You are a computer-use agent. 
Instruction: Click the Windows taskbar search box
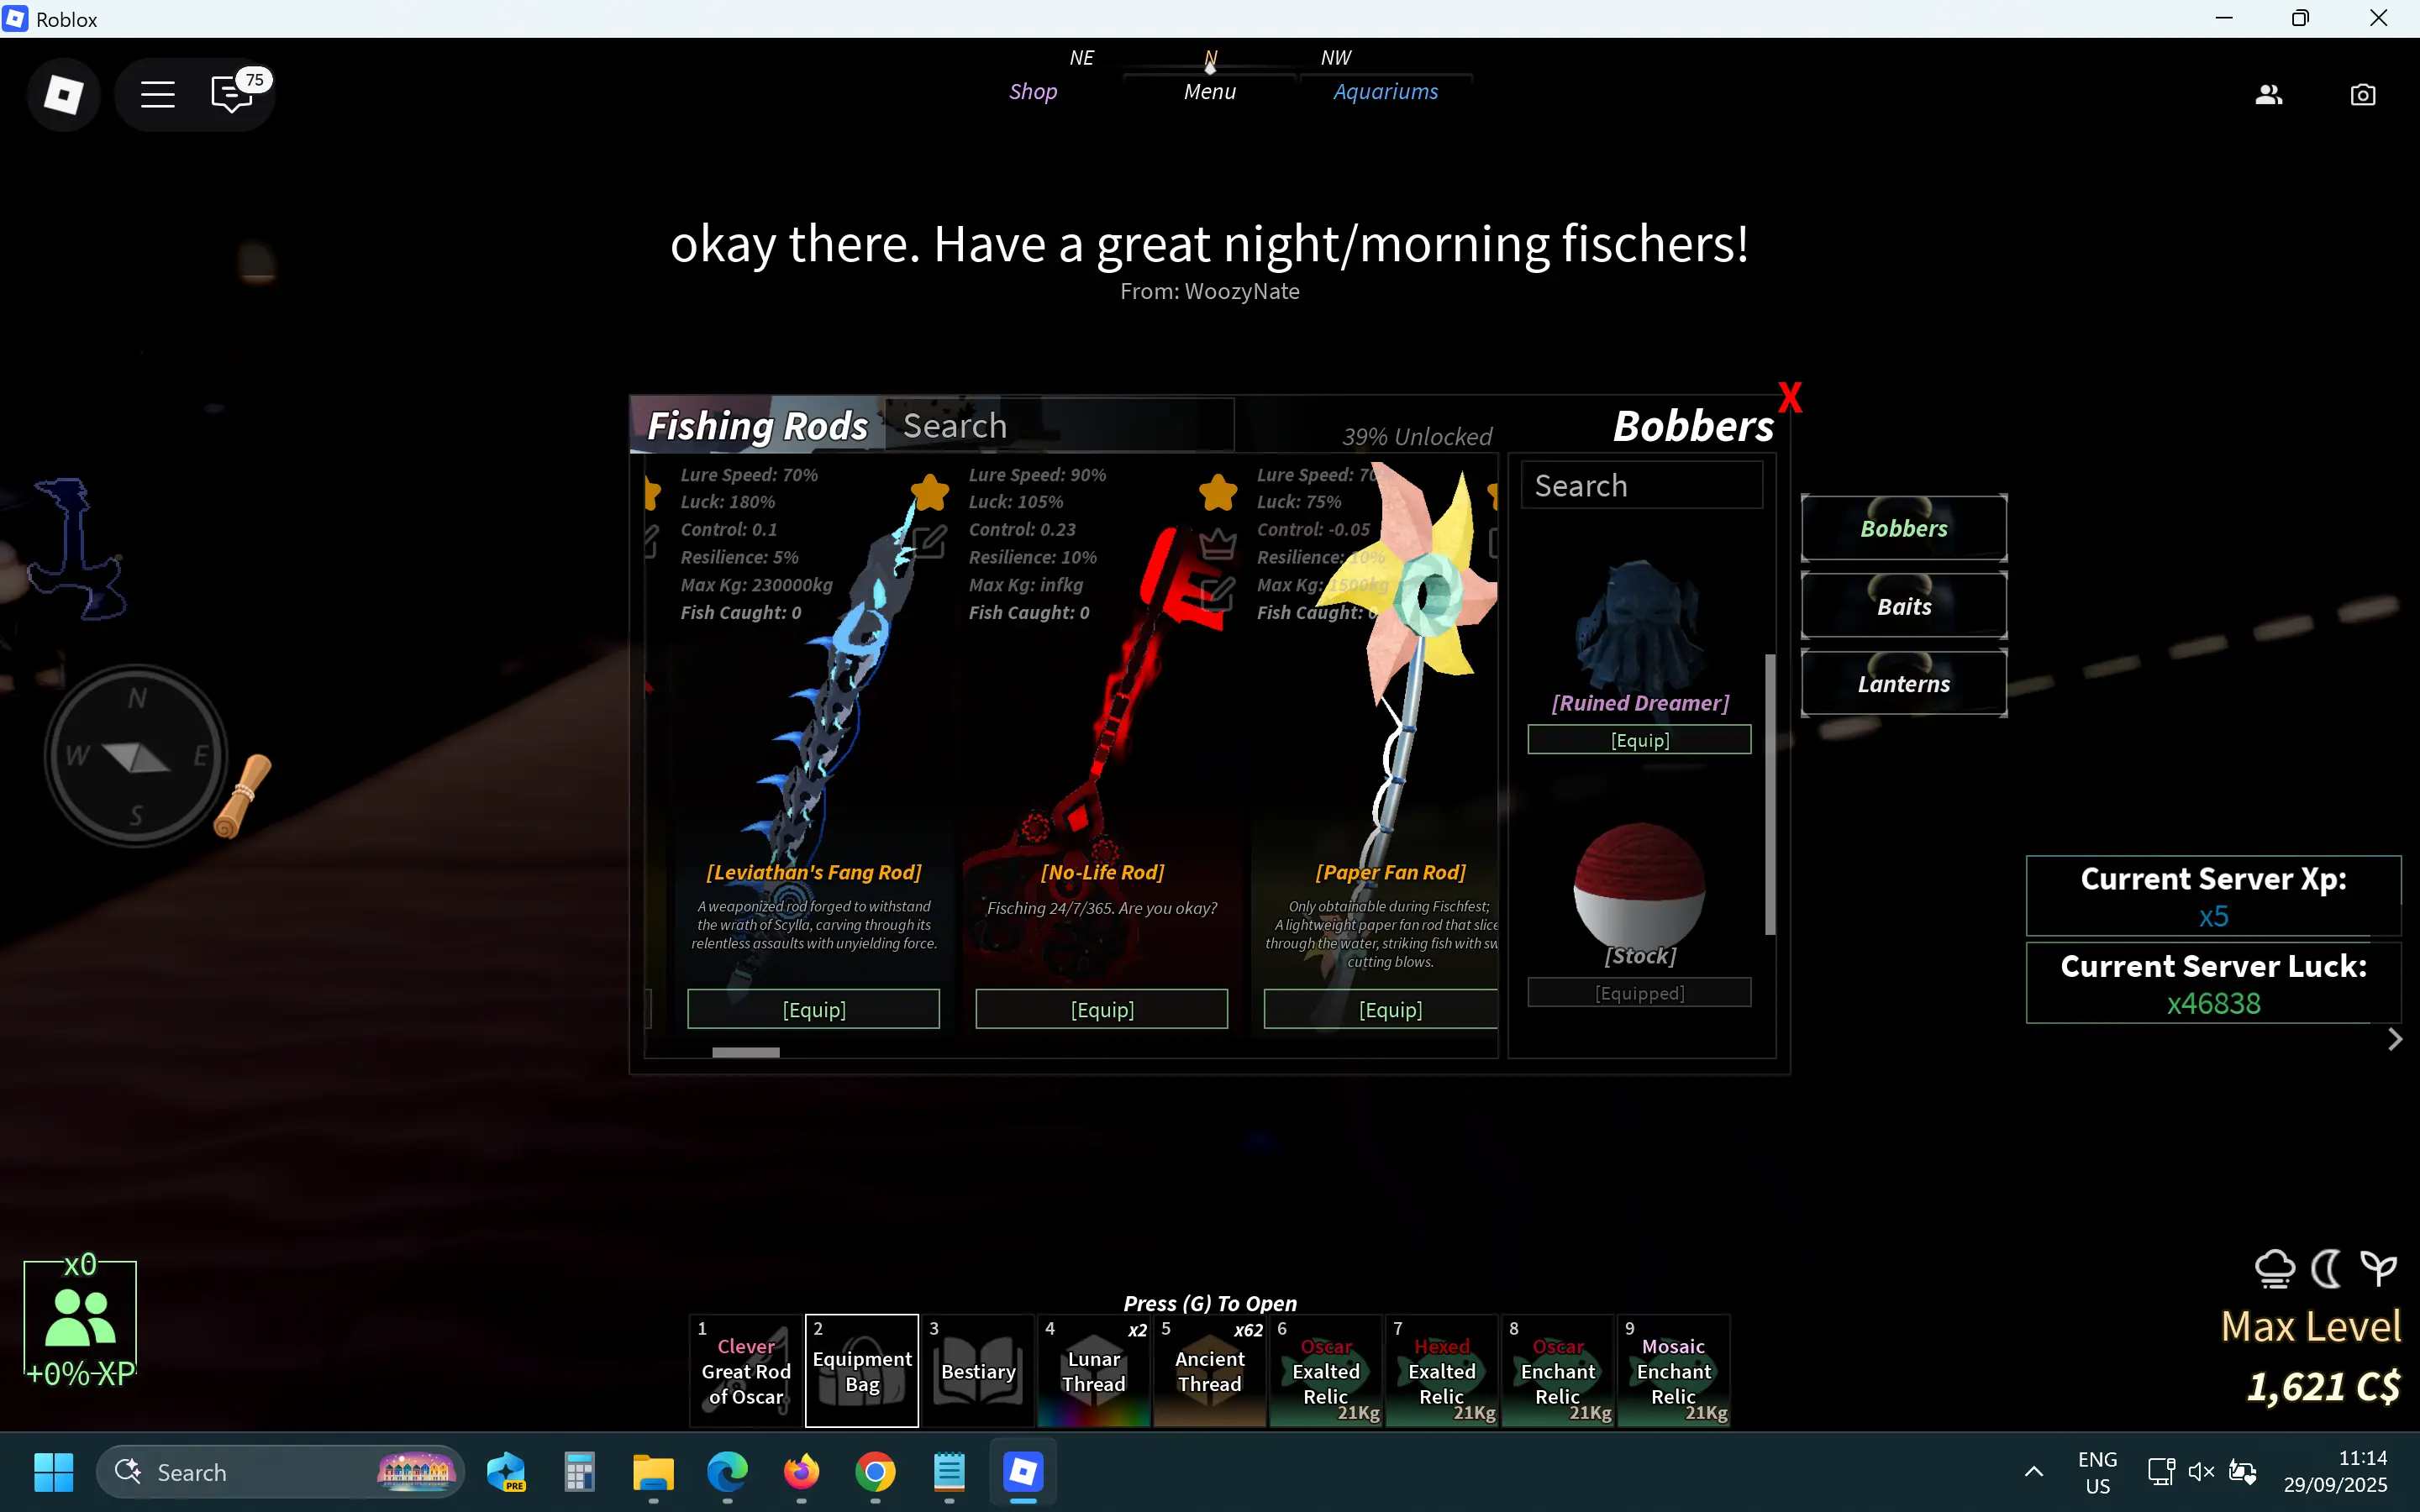[x=280, y=1472]
